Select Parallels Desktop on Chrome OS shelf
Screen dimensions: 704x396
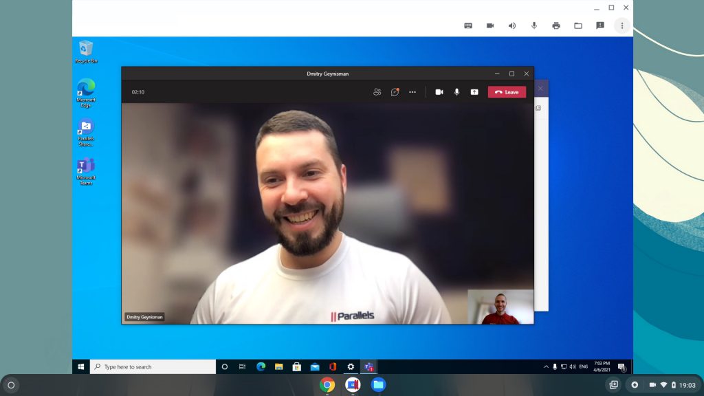click(353, 385)
